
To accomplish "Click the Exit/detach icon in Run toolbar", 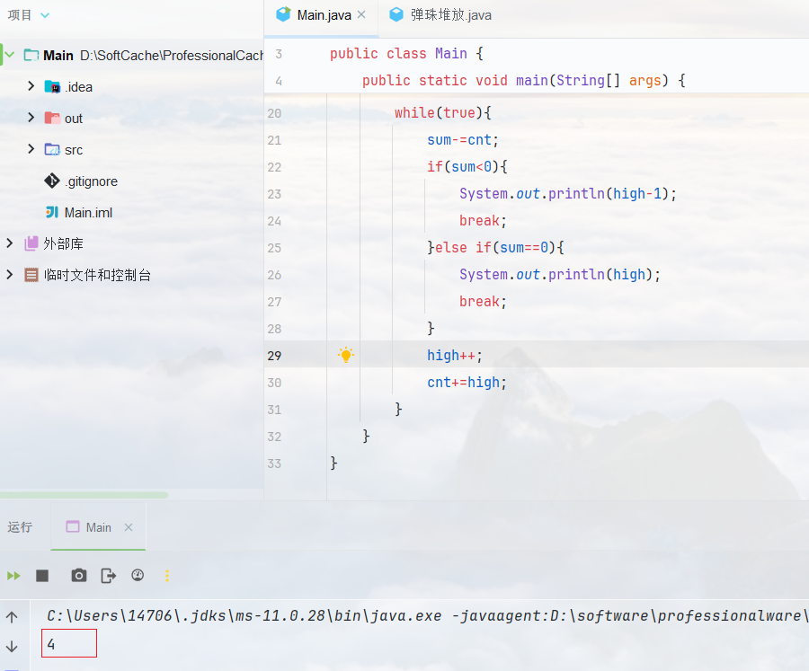I will (x=109, y=576).
